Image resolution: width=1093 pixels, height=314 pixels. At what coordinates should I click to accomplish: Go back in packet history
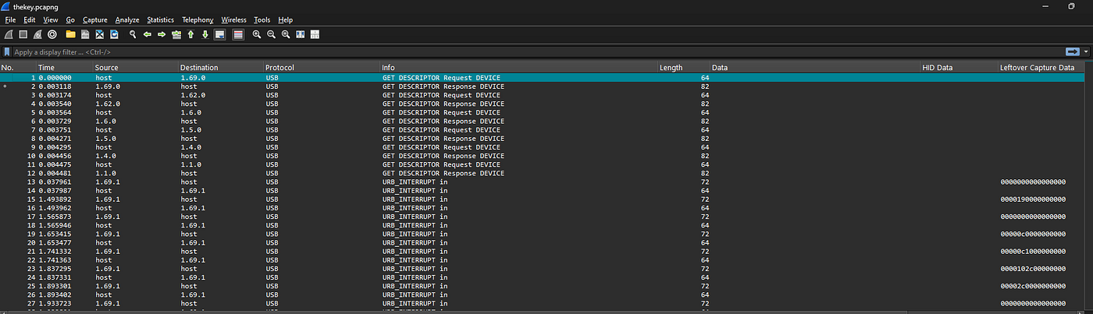point(147,34)
